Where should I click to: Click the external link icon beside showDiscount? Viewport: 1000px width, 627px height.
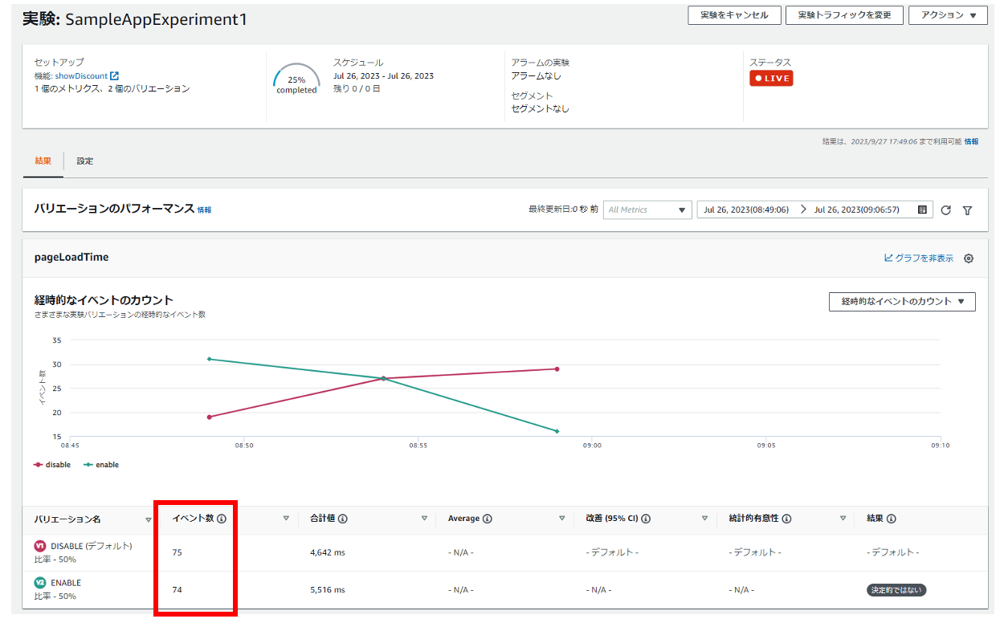[x=114, y=76]
